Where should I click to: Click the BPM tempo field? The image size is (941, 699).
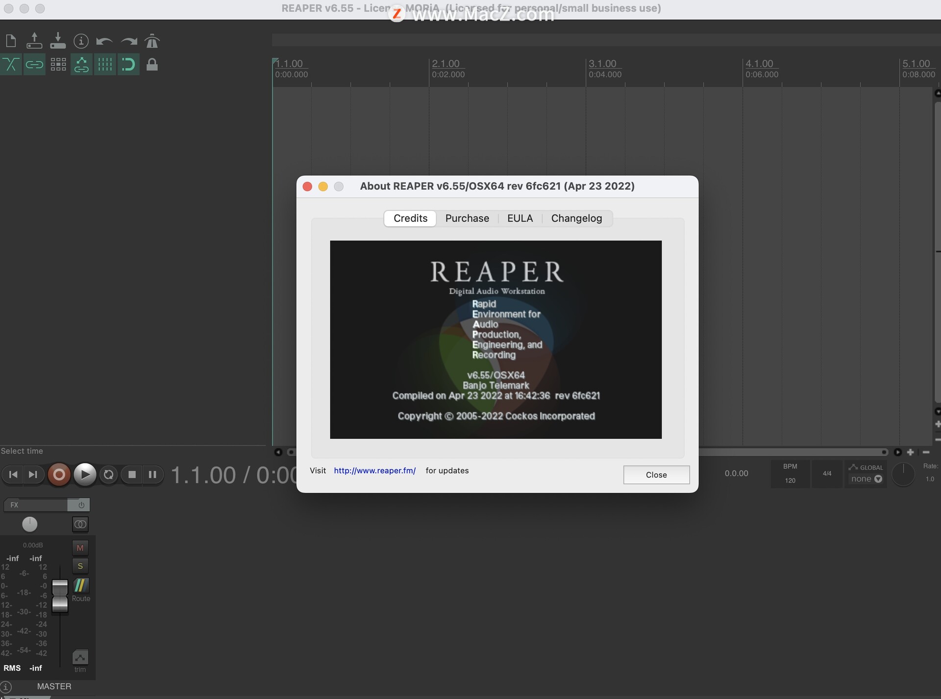pos(790,474)
